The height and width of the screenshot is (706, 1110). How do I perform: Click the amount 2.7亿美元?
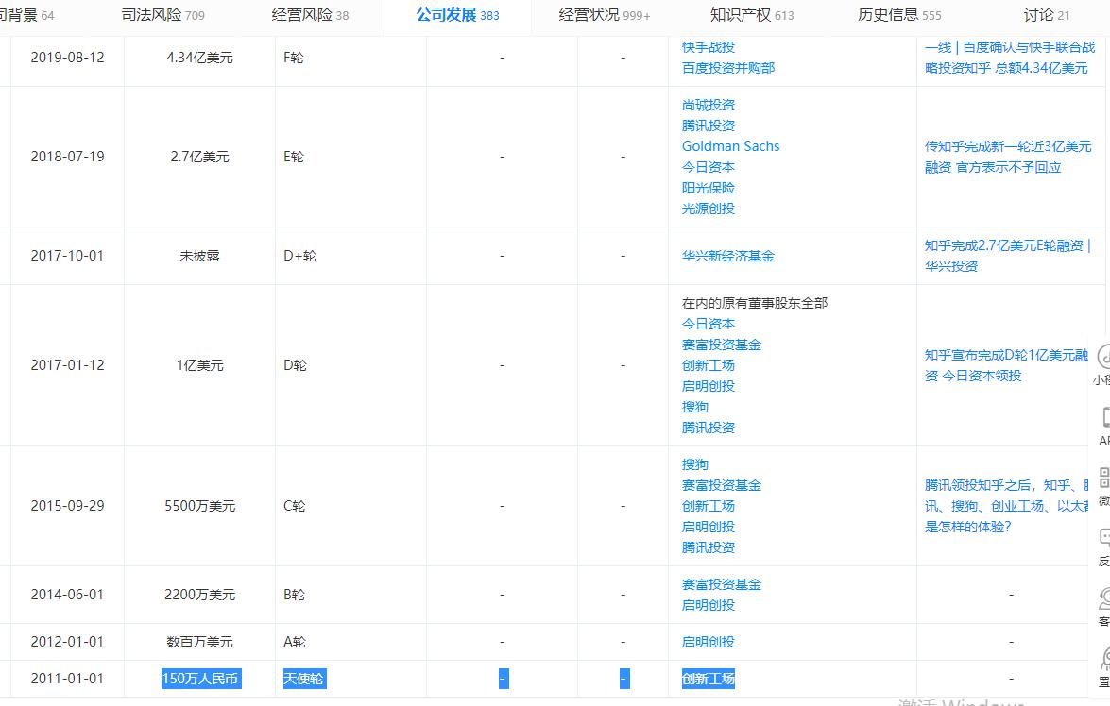pyautogui.click(x=199, y=157)
